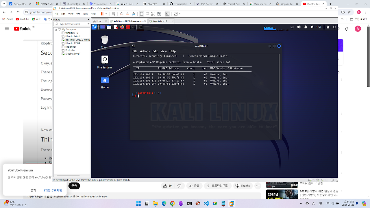Open VMware Tabs menu
The height and width of the screenshot is (208, 370).
pos(85,14)
